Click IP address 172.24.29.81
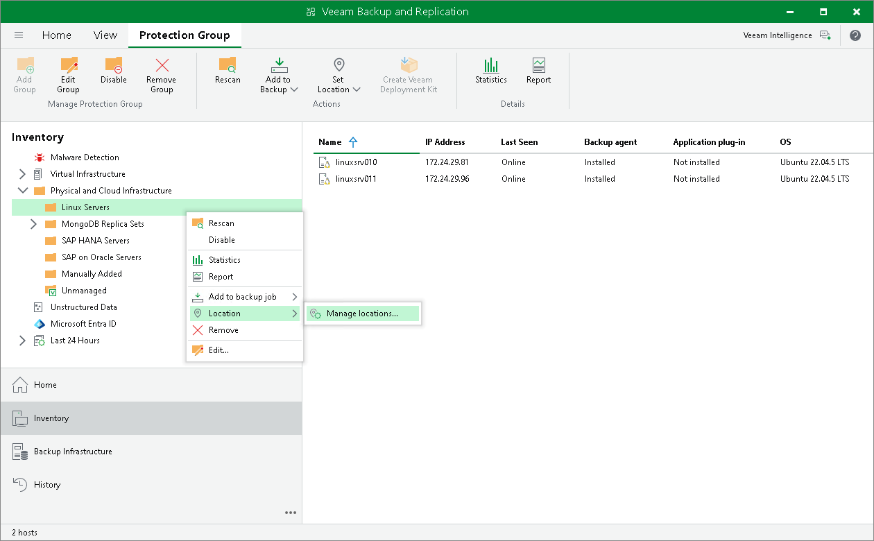Image resolution: width=874 pixels, height=541 pixels. (447, 162)
